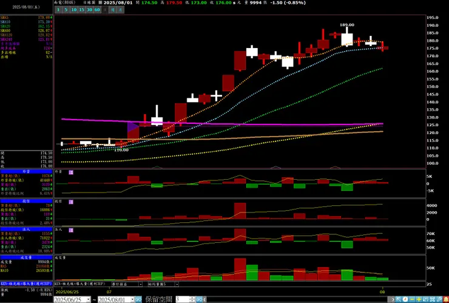Click the 110.00 low price label
Screen dimensions: 449x303
pyautogui.click(x=121, y=149)
